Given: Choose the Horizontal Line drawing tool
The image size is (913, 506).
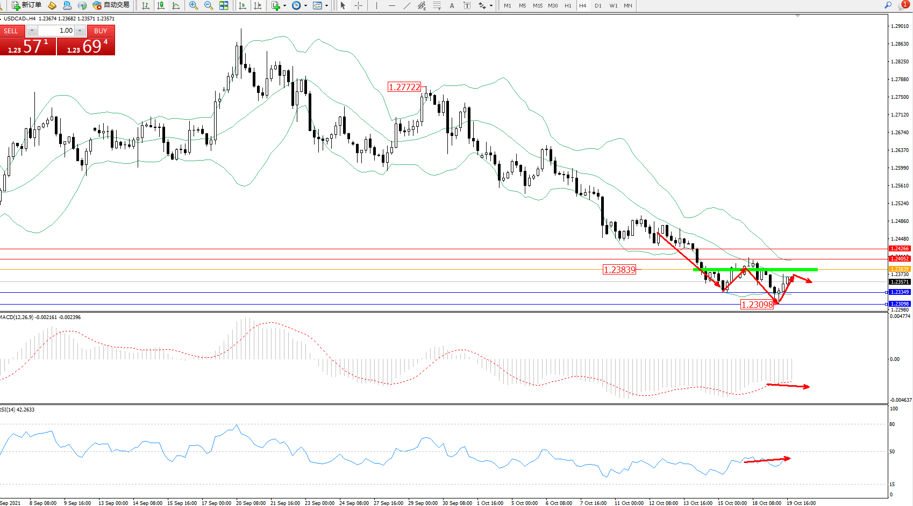Looking at the screenshot, I should 391,5.
